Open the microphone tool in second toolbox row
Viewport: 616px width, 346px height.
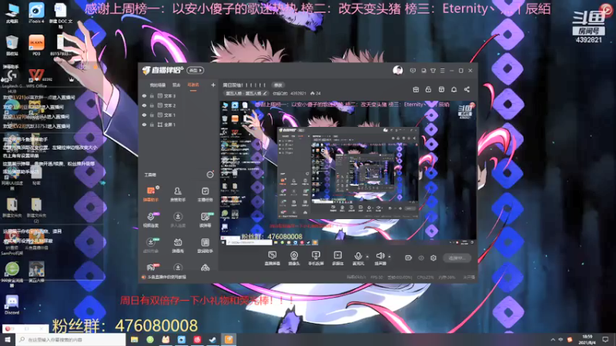pos(151,220)
